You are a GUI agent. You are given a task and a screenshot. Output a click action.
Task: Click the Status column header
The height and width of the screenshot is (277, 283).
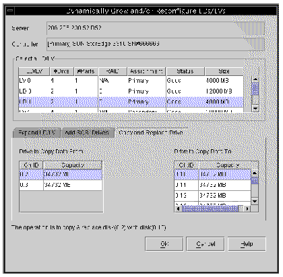click(x=185, y=71)
